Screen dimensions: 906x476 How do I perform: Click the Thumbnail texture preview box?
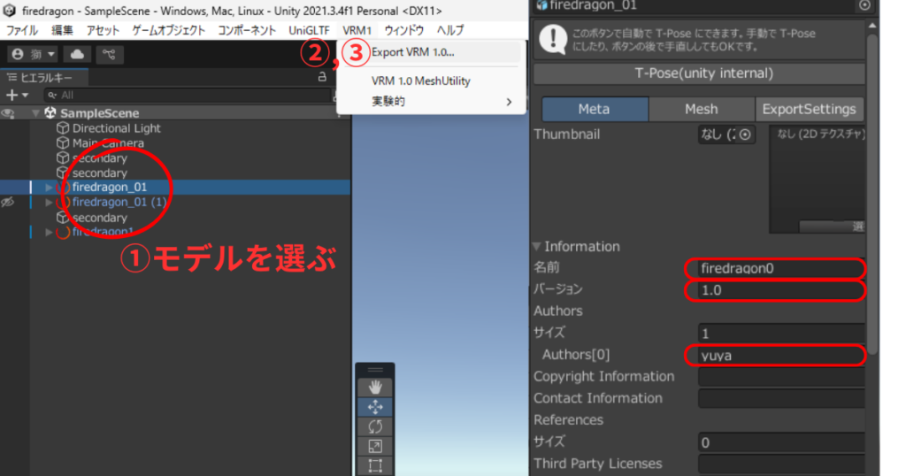pos(818,179)
